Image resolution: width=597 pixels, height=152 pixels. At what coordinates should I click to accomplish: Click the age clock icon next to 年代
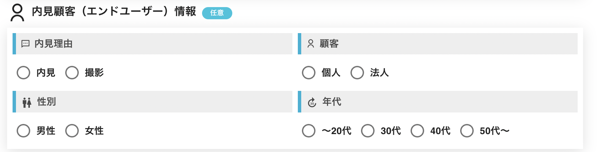tap(312, 102)
